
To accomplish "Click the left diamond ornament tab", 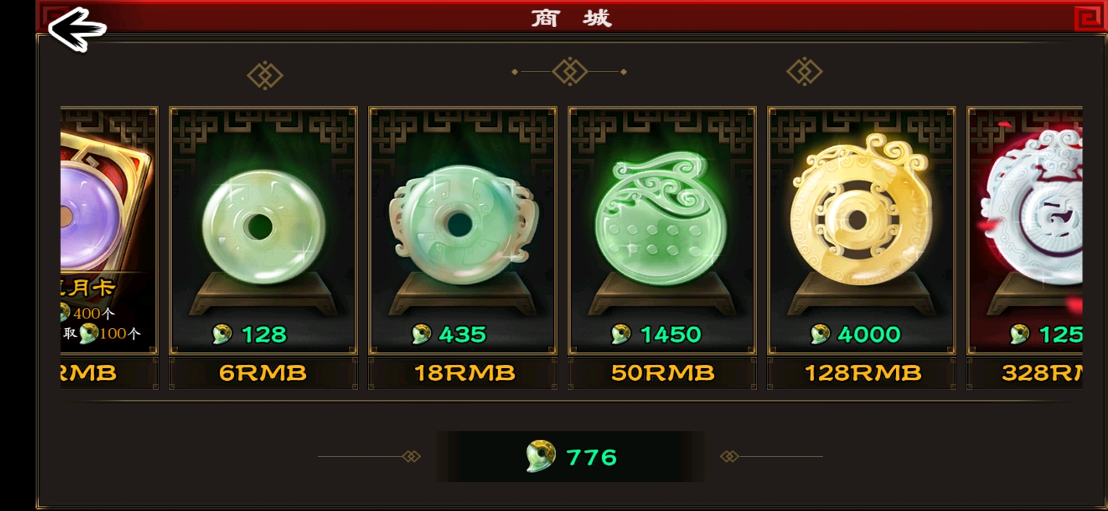I will click(265, 75).
